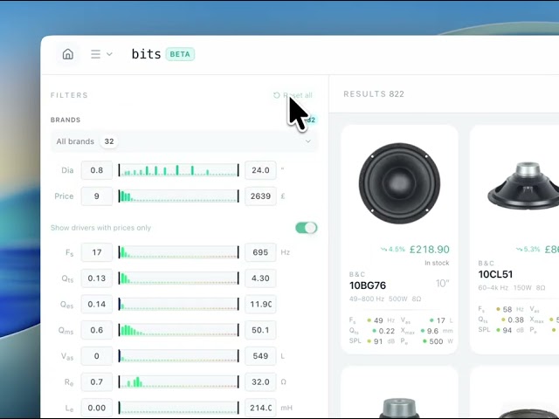Click the Qts minimum field 0.13
559x419 pixels.
97,278
